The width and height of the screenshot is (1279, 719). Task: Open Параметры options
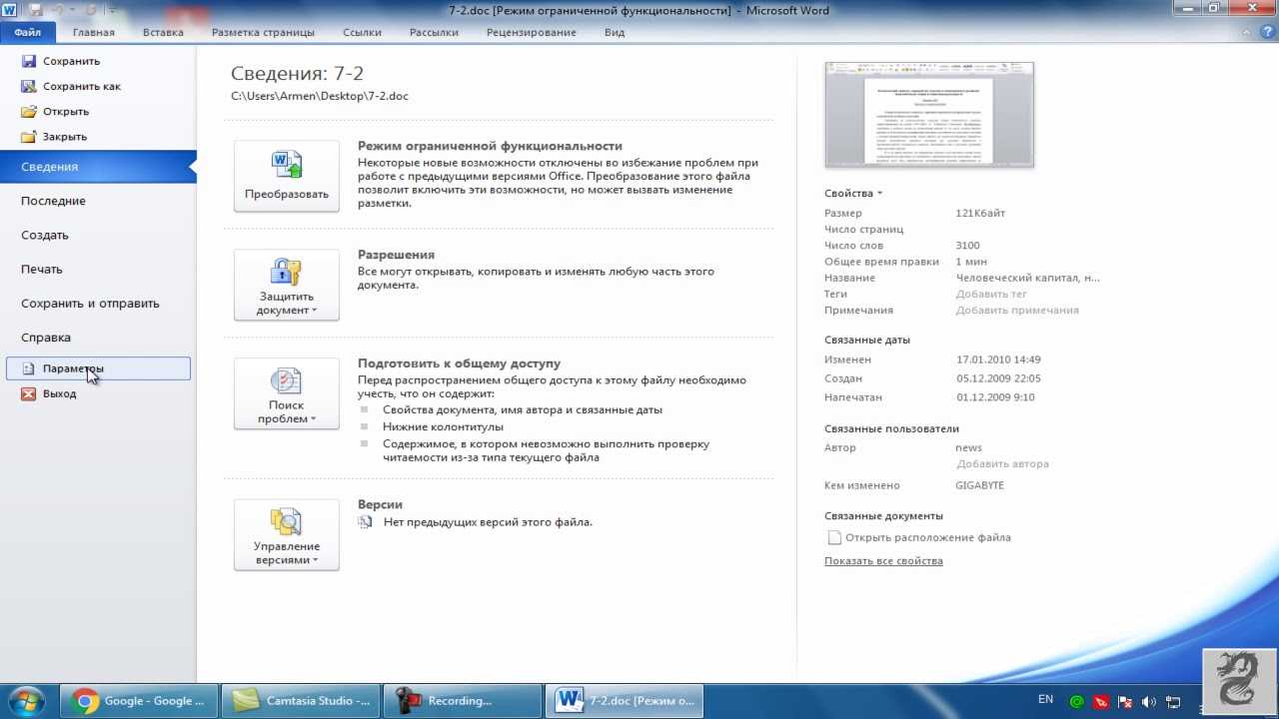coord(98,368)
